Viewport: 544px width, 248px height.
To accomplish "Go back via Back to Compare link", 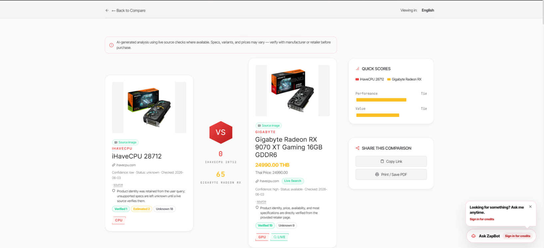I will pyautogui.click(x=129, y=11).
